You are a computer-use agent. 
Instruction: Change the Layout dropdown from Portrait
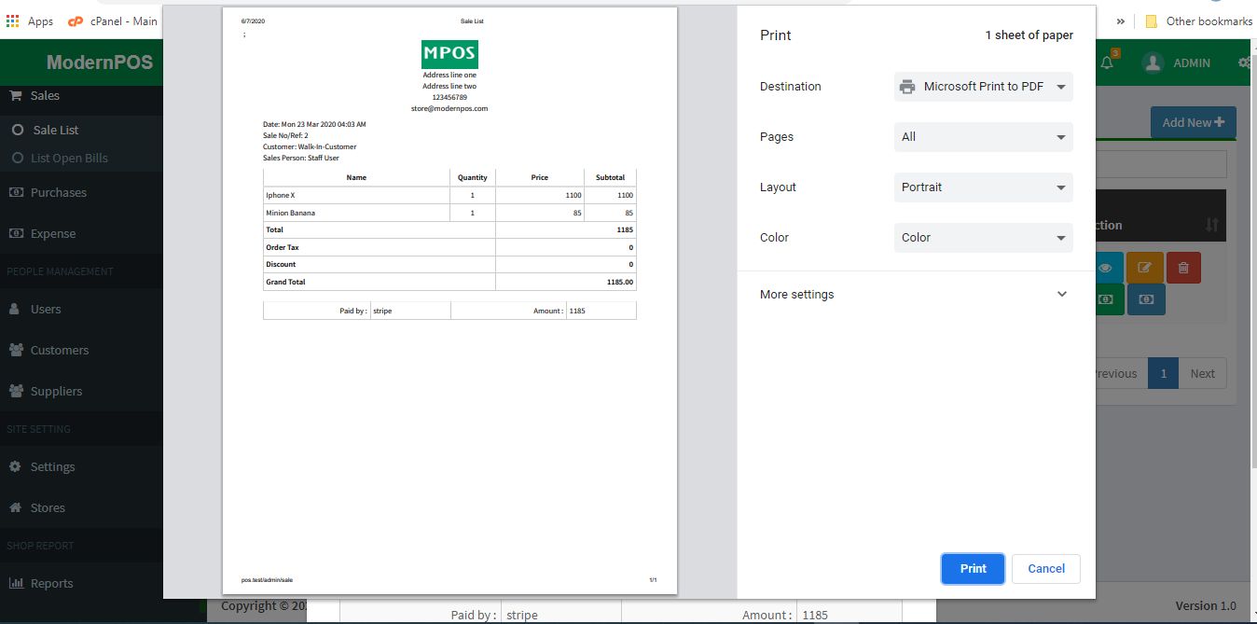pos(983,187)
